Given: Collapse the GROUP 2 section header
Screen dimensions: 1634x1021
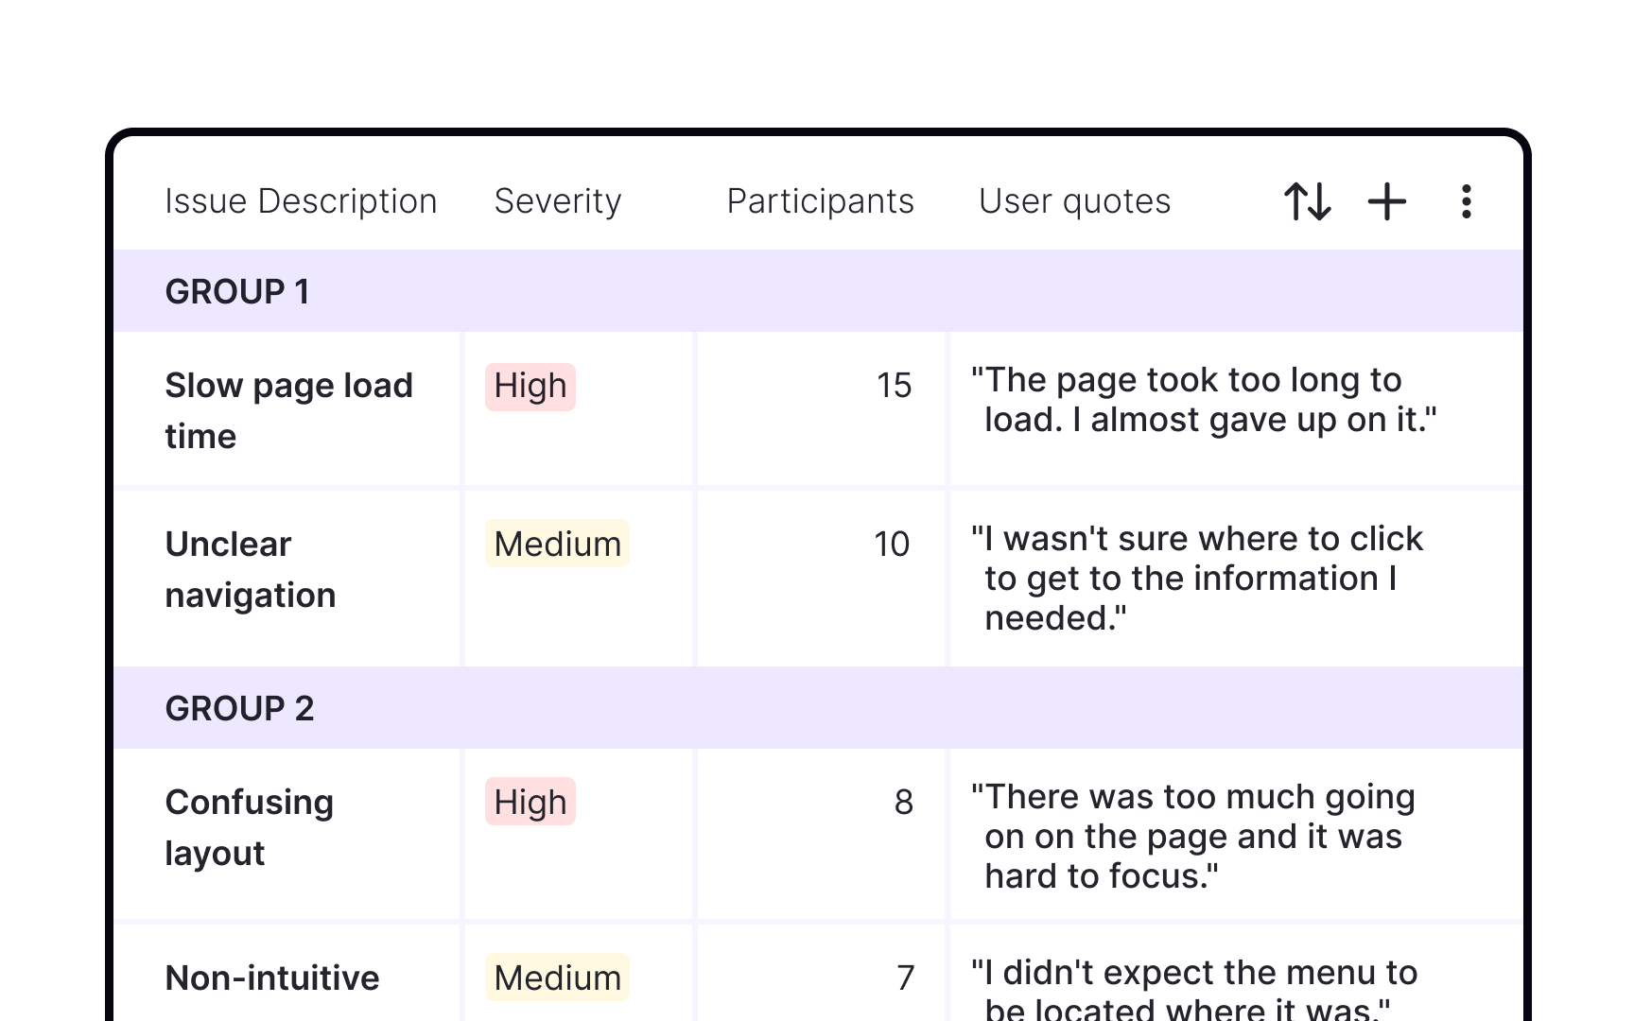Looking at the screenshot, I should pos(239,708).
